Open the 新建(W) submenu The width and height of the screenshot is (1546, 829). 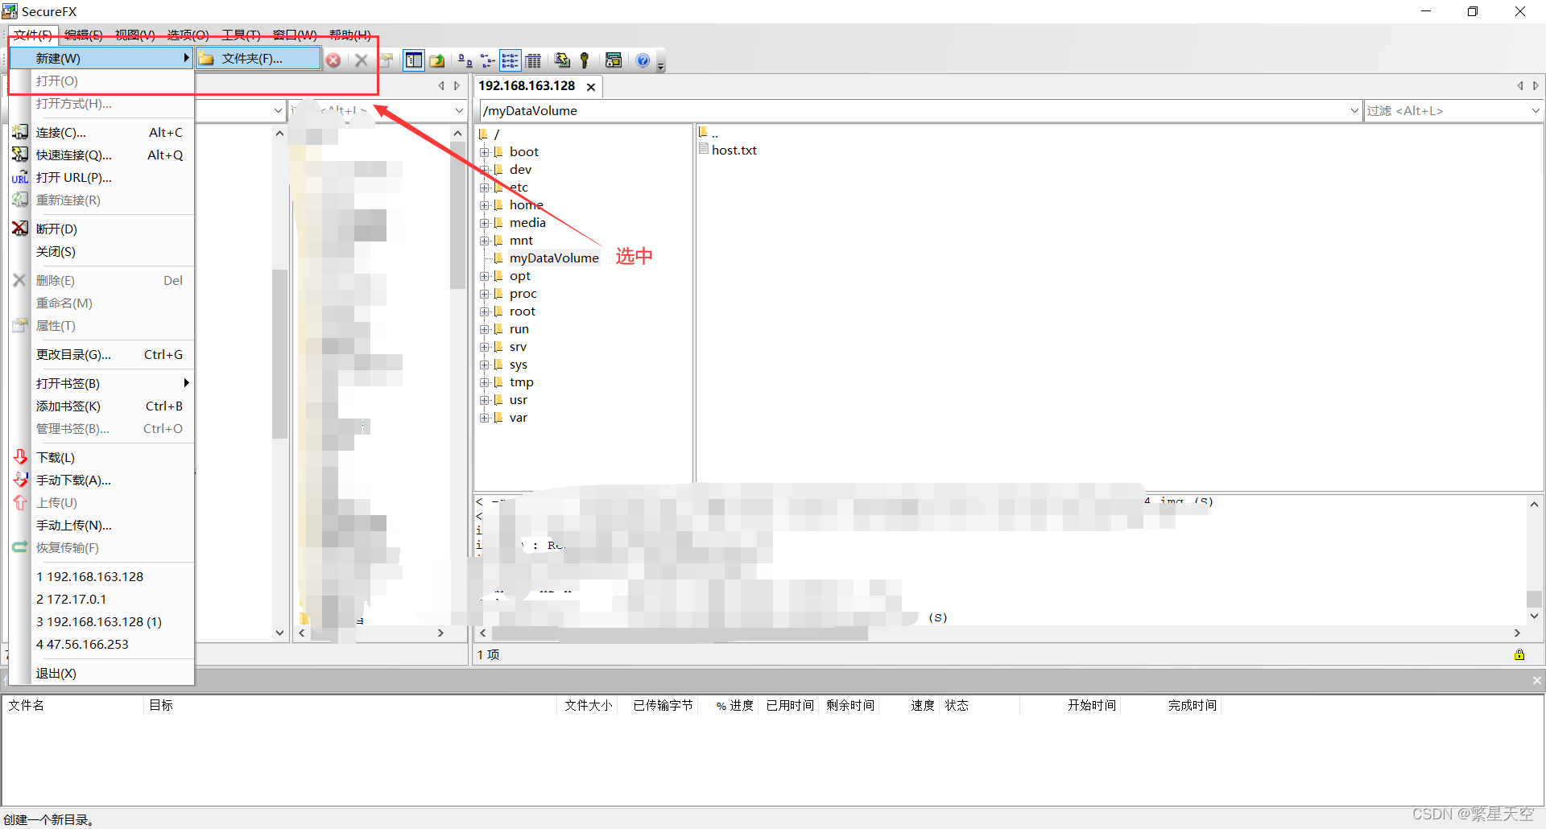101,59
